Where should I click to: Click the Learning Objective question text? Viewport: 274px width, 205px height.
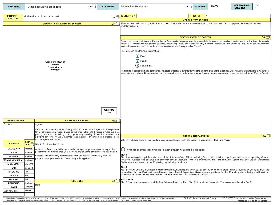click(x=41, y=16)
